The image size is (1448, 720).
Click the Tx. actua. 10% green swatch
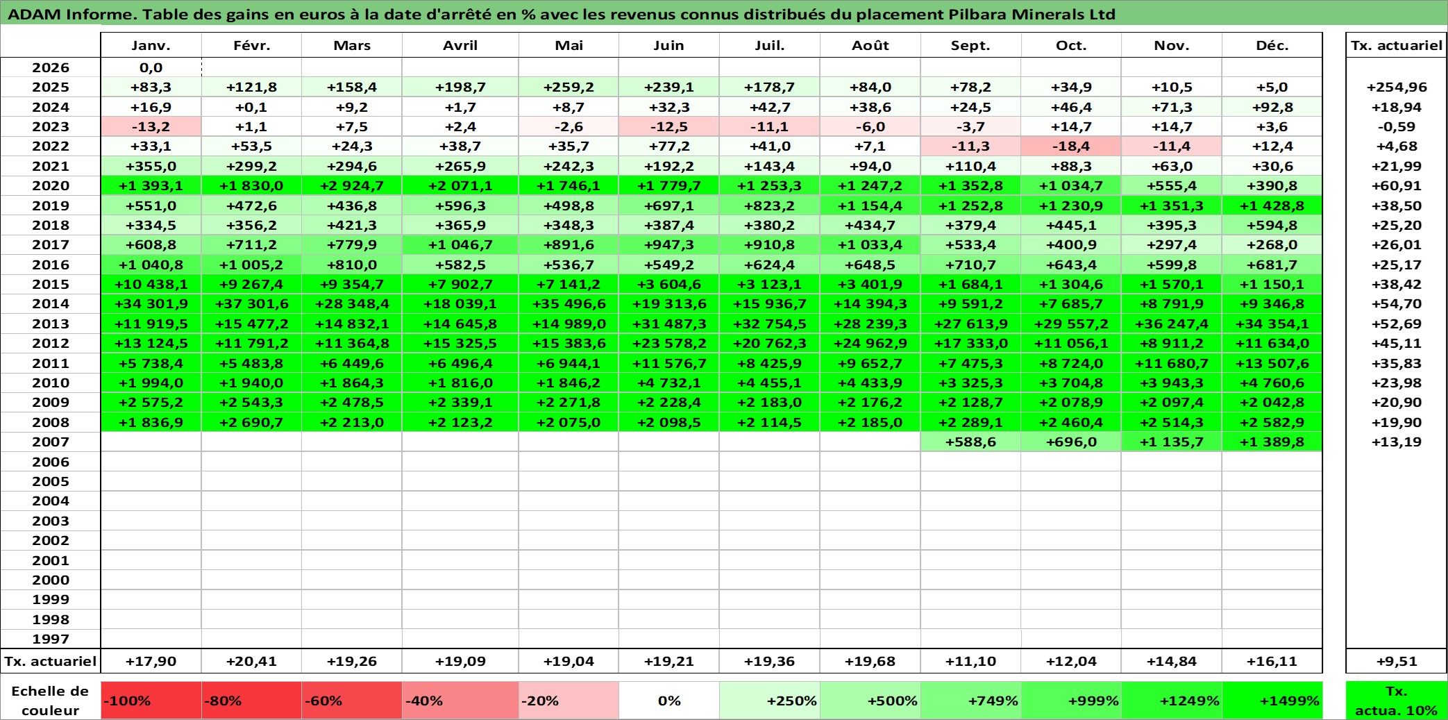click(1397, 701)
